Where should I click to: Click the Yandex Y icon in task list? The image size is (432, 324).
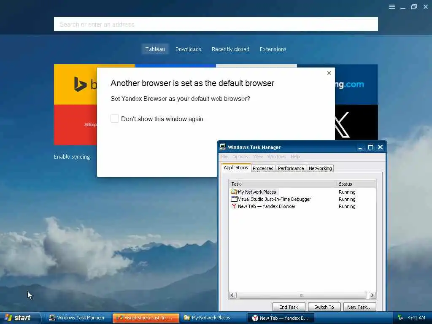[234, 206]
